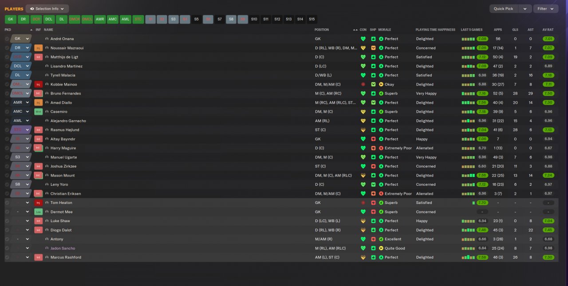Toggle the pick checkbox for Tyrell Malacia
The image size is (568, 286).
click(x=7, y=75)
